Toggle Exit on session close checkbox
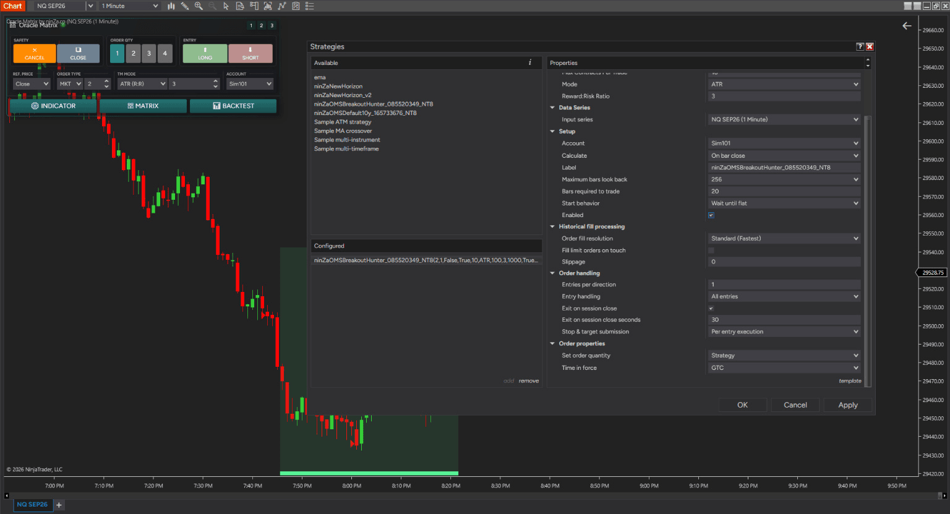This screenshot has width=950, height=514. [711, 308]
